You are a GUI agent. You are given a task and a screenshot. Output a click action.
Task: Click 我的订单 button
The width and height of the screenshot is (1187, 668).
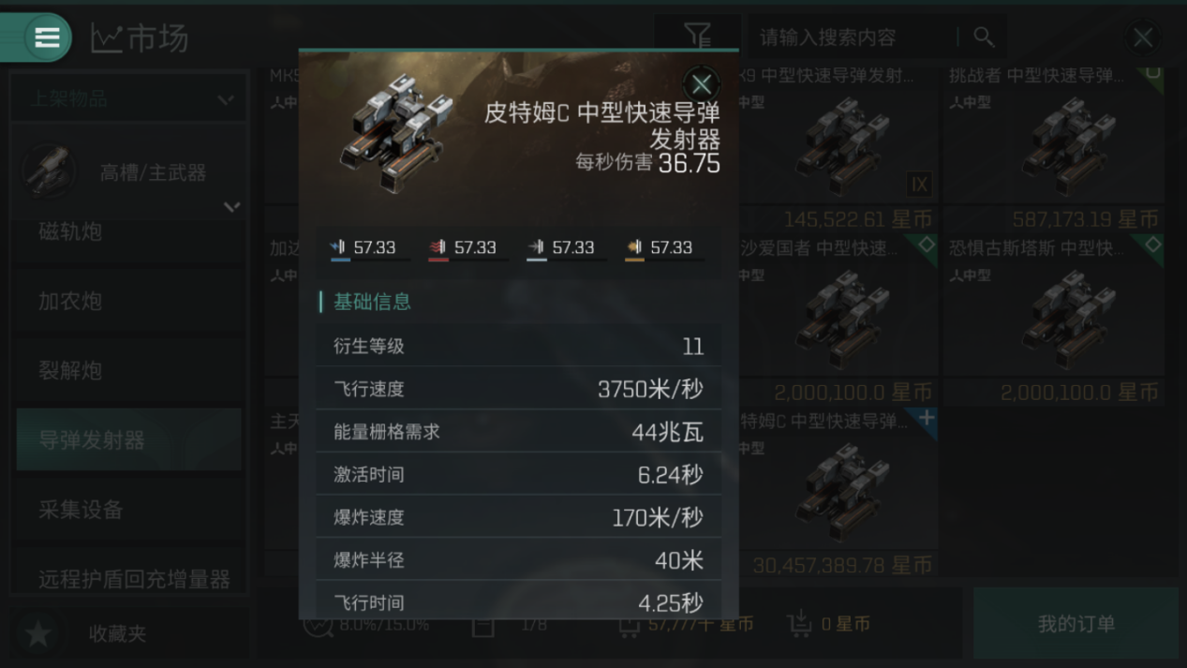pos(1076,624)
